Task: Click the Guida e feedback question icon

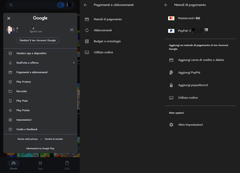Action: 10,130
